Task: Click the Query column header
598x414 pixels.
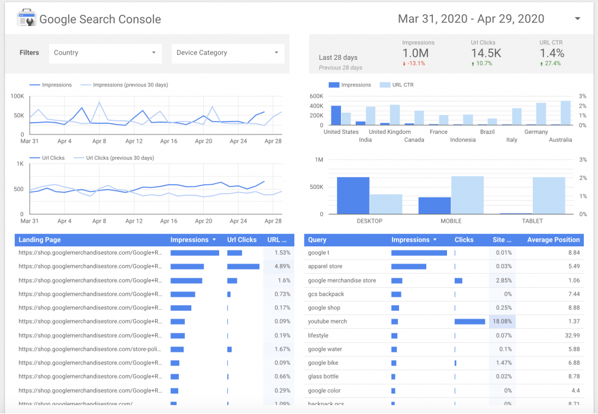Action: coord(317,240)
